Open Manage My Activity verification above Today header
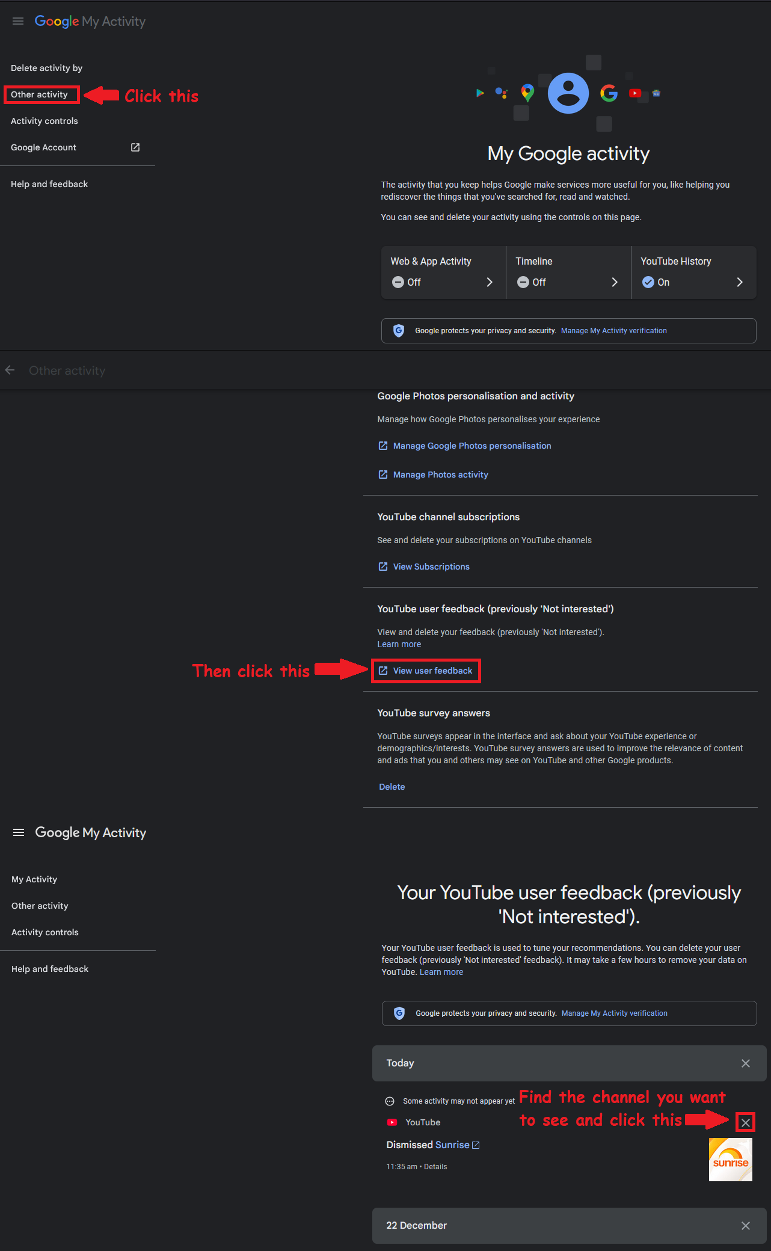 click(615, 1013)
